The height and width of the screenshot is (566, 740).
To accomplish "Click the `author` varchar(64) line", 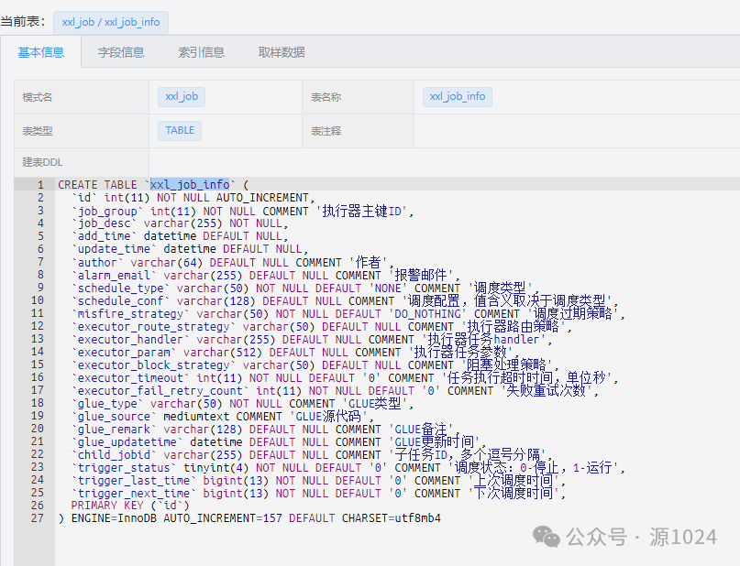I will point(233,262).
